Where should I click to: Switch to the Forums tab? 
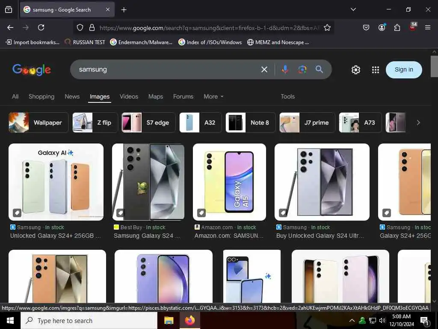pyautogui.click(x=183, y=96)
